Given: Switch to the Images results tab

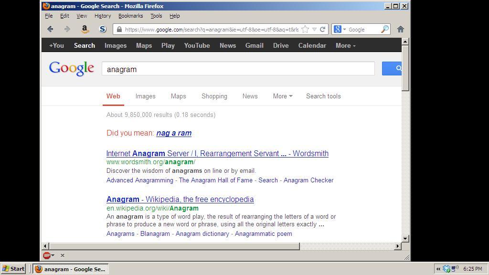Looking at the screenshot, I should tap(145, 96).
